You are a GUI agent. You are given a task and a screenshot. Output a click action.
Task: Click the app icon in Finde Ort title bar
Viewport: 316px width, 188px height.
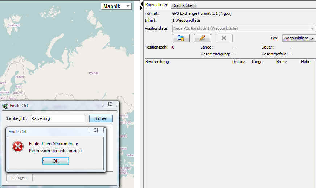tap(5, 106)
